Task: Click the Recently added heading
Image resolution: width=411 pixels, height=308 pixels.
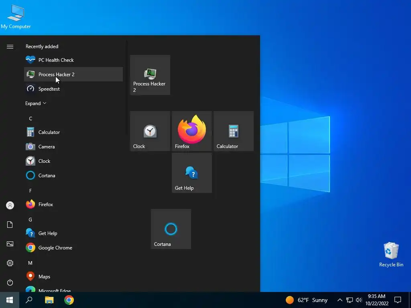Action: point(42,47)
